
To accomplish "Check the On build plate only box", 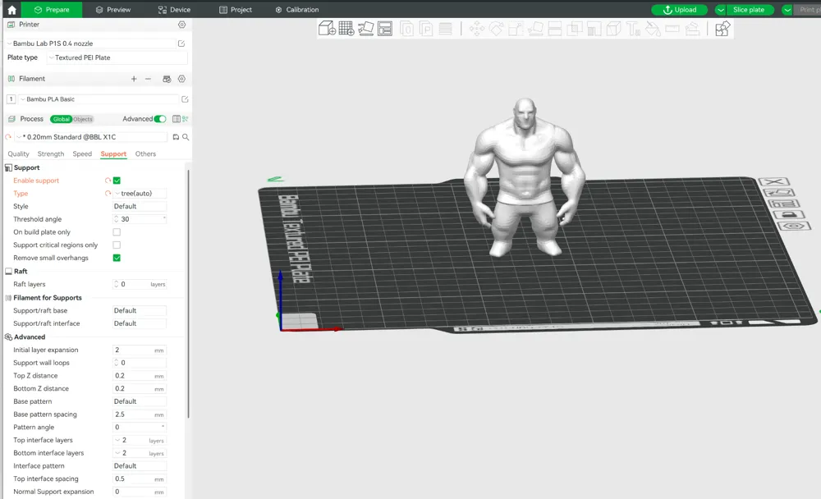I will (x=117, y=232).
